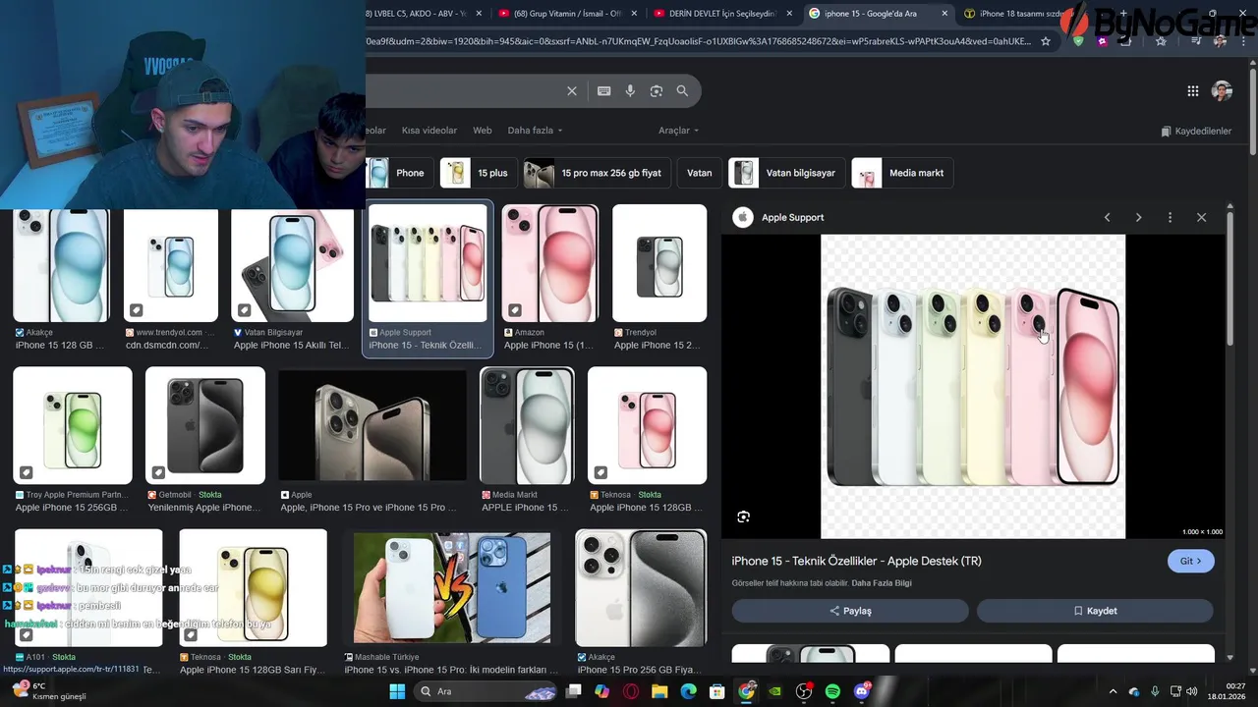Click the 'Paylaş' share button
1258x707 pixels.
point(850,611)
